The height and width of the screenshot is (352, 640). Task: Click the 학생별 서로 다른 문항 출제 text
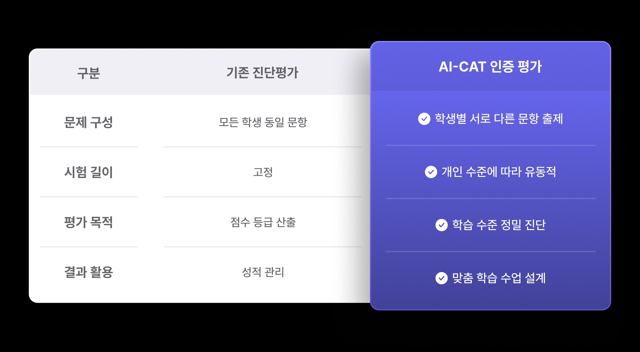point(499,119)
